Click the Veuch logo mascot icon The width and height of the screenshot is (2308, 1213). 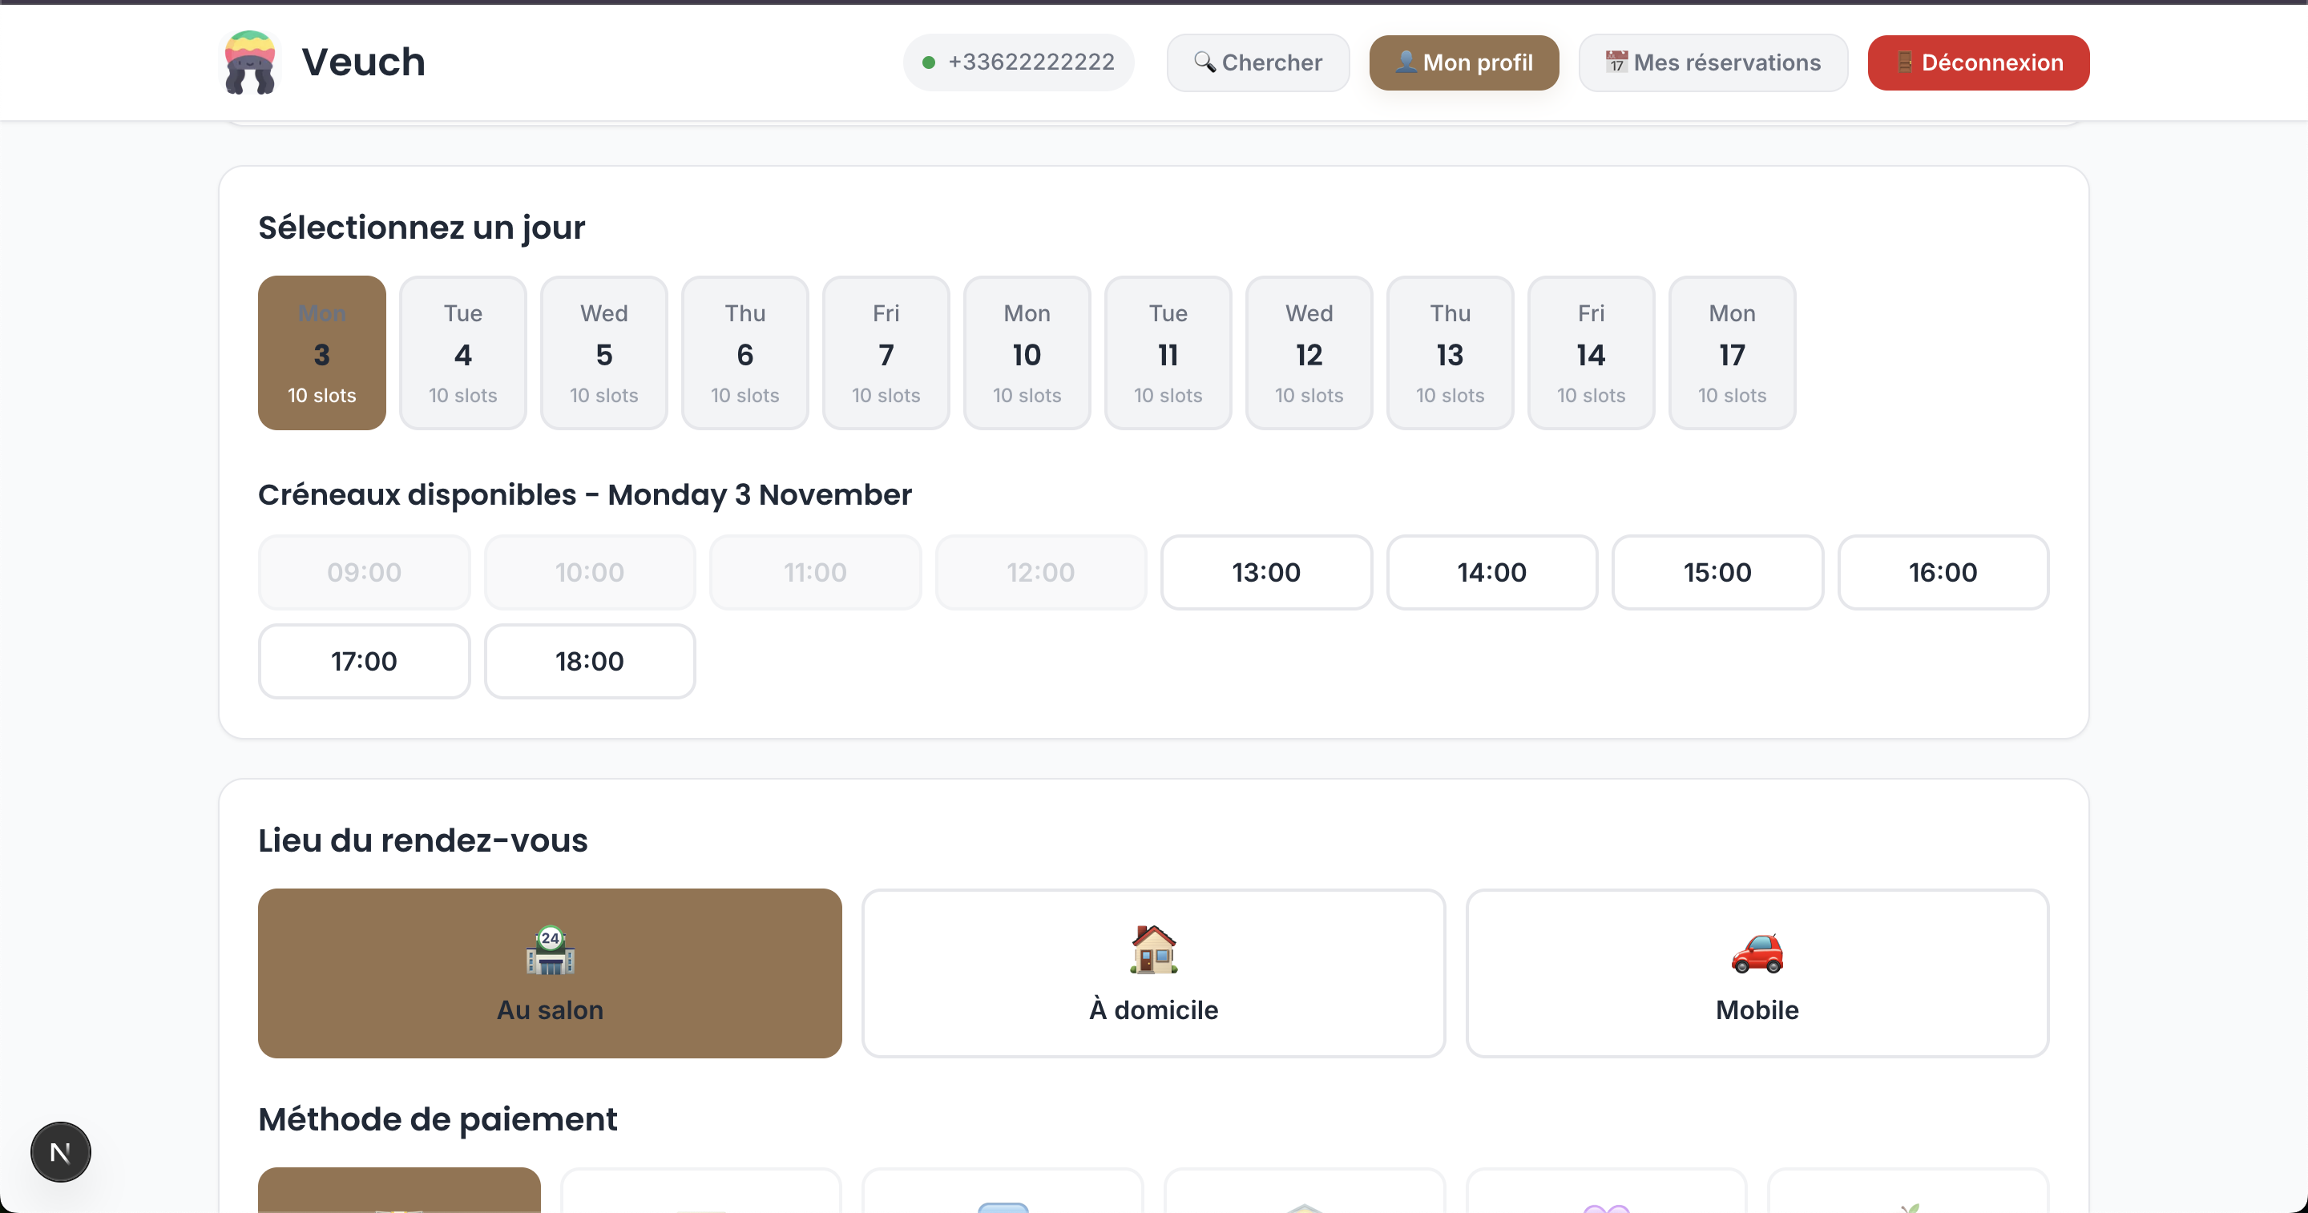pos(250,62)
